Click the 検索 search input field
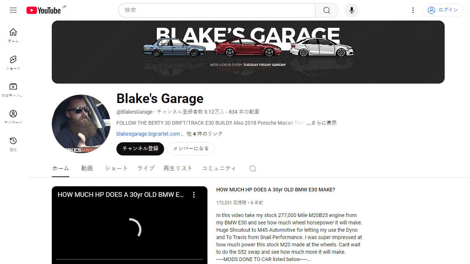The image size is (470, 264). click(217, 10)
